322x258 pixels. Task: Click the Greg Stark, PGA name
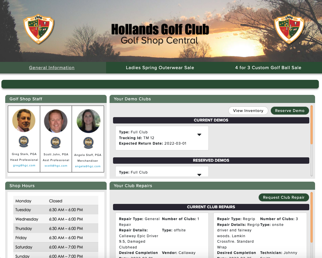pos(24,154)
